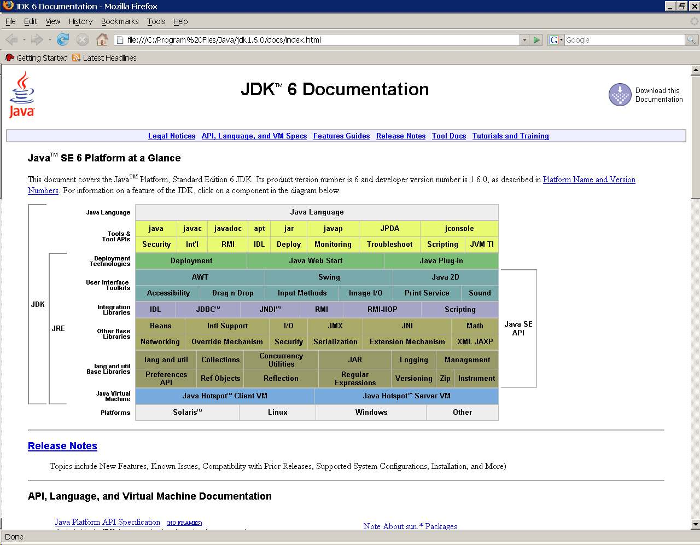Click Java 2D cell

pos(446,277)
